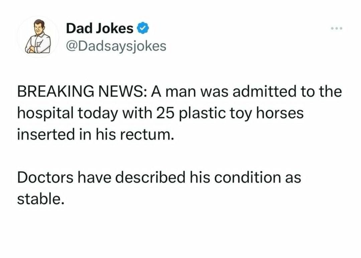
Task: Click the "Dad Jokes" display name
Action: (x=99, y=28)
